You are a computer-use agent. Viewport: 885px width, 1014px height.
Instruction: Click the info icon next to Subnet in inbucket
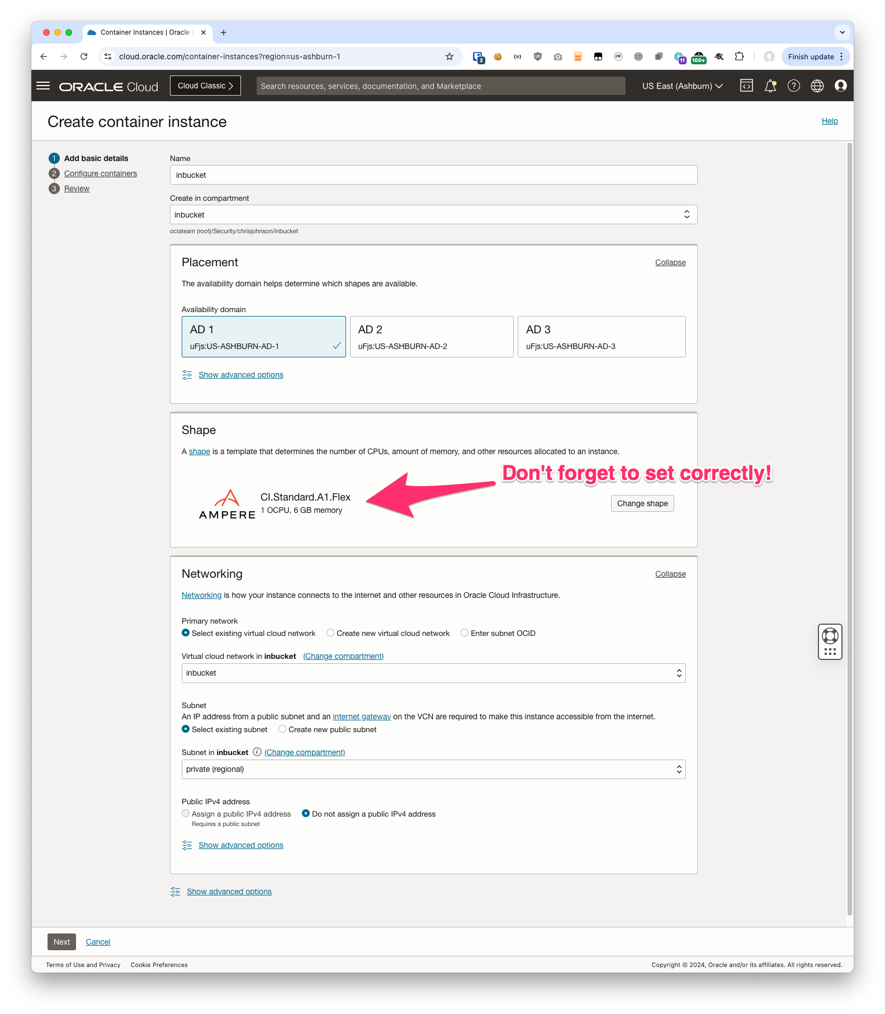257,752
